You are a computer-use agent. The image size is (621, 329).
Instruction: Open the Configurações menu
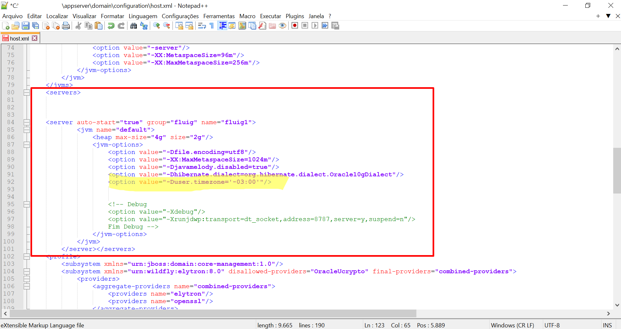180,16
